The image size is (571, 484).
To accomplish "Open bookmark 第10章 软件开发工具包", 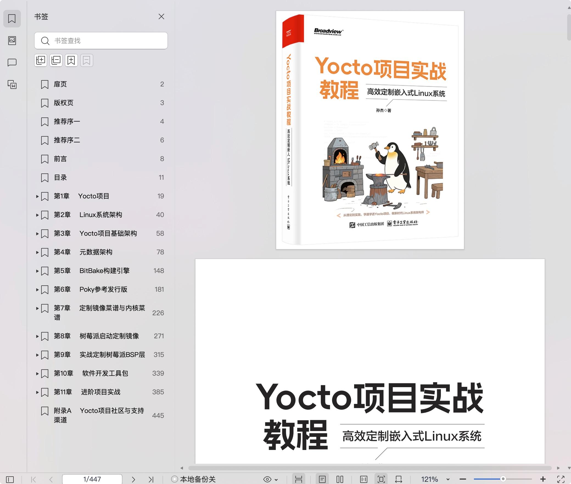I will point(91,373).
